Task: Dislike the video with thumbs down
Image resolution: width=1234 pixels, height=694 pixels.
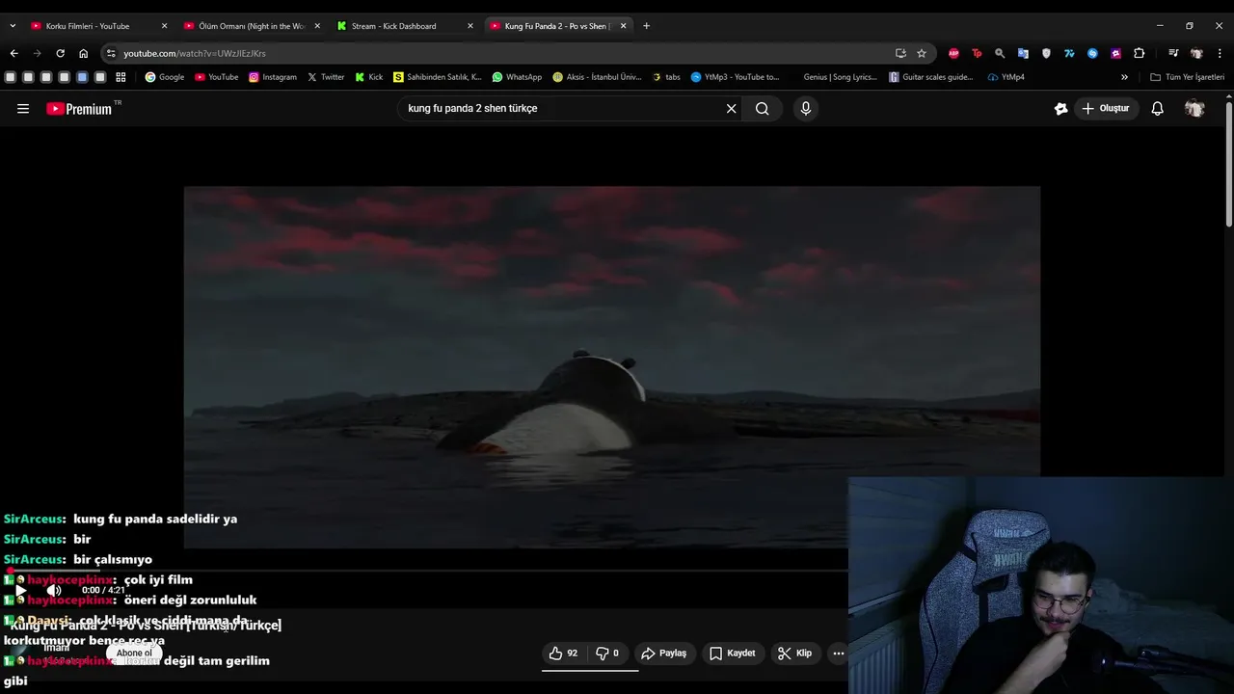Action: click(607, 654)
